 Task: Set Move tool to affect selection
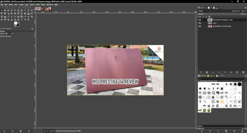click(x=9, y=33)
